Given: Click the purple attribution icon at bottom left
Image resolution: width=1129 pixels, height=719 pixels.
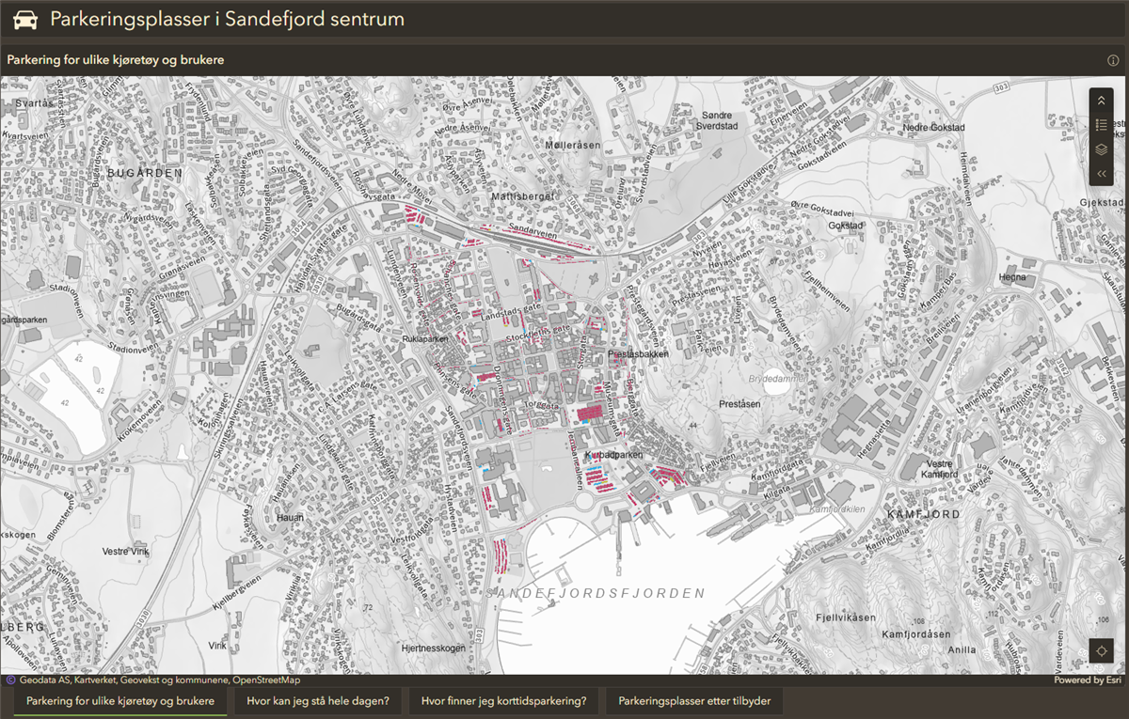Looking at the screenshot, I should [x=10, y=680].
